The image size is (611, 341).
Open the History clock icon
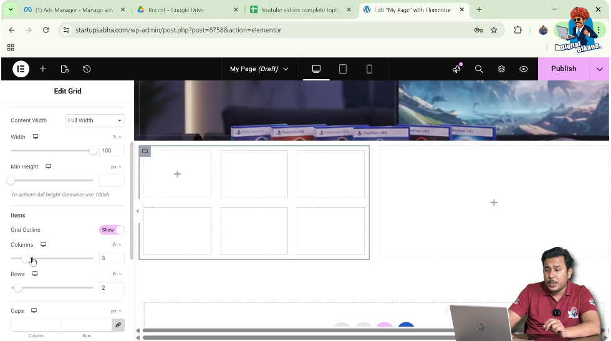87,69
